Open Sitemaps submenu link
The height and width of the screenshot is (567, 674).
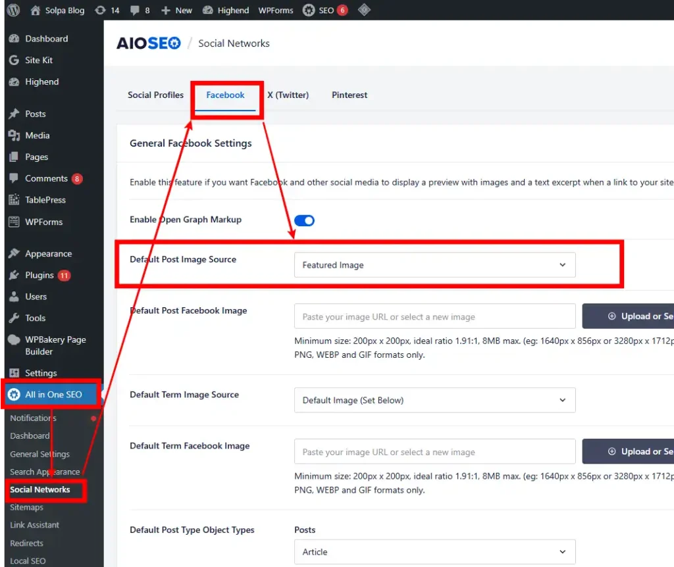(x=27, y=507)
